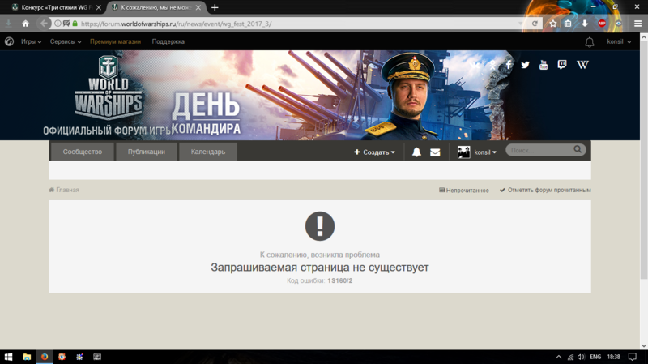The width and height of the screenshot is (648, 364).
Task: Open a new browser tab
Action: (x=215, y=7)
